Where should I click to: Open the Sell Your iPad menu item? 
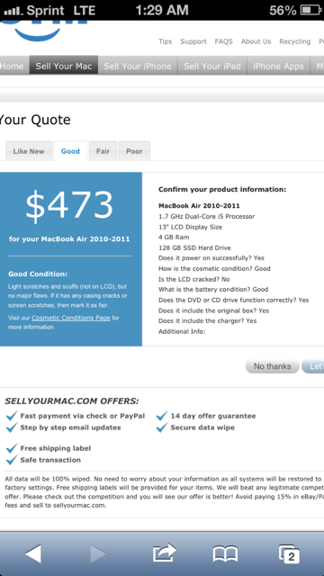212,66
